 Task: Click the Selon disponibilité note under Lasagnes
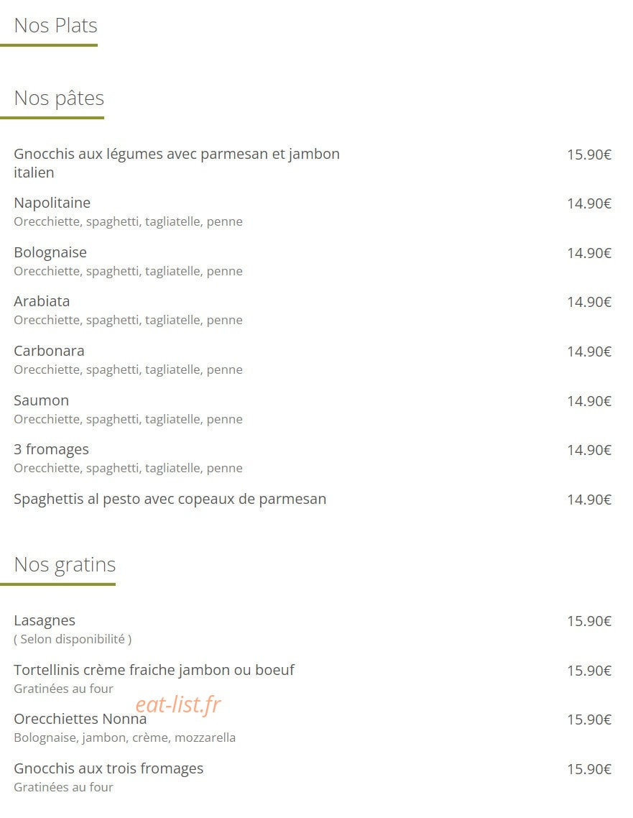(73, 639)
